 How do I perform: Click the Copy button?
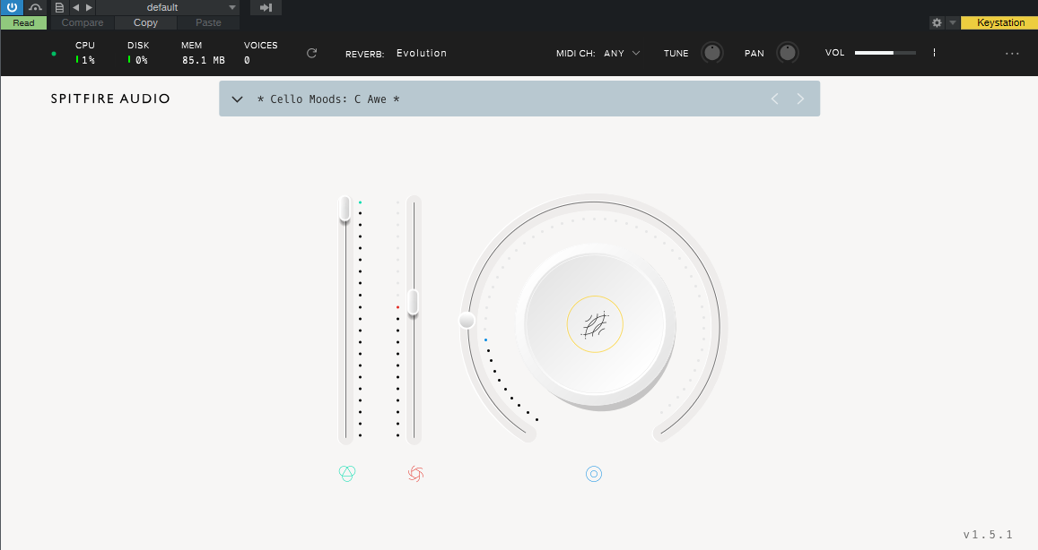coord(145,22)
